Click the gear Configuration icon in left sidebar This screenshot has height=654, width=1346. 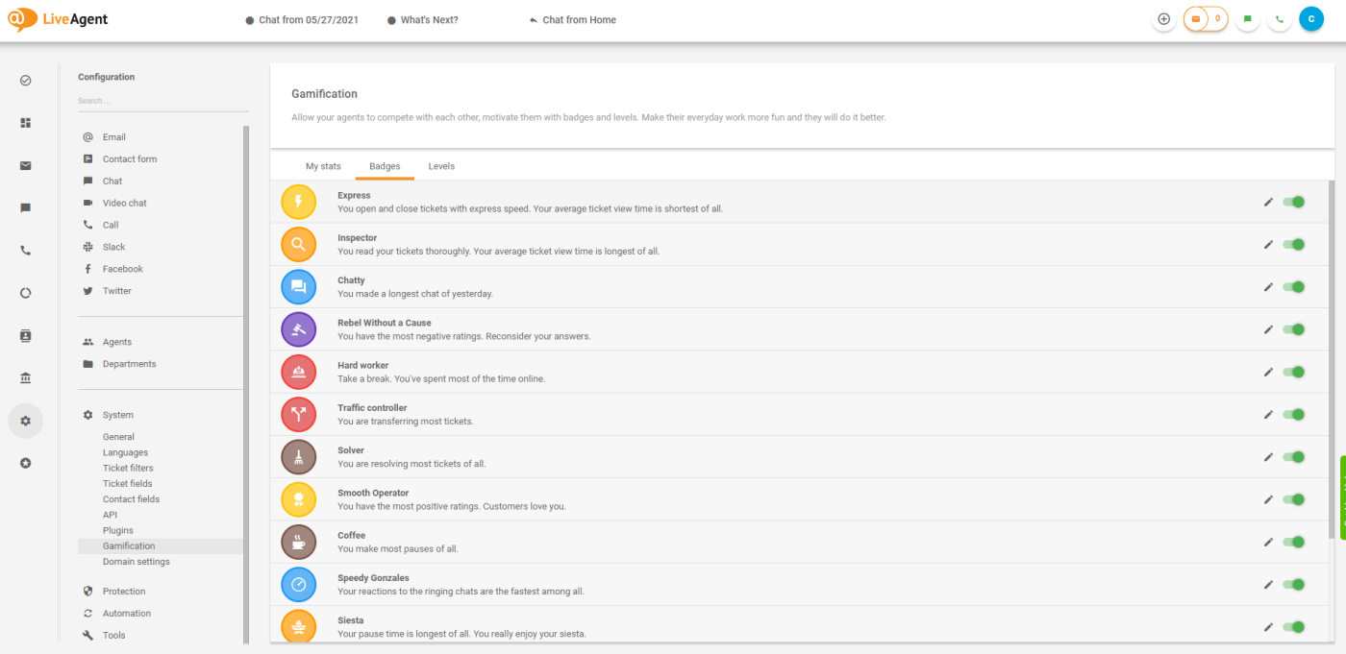(x=25, y=421)
